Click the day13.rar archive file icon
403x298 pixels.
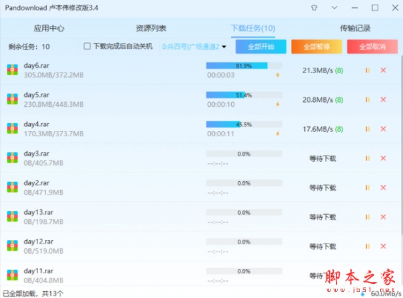click(x=12, y=216)
